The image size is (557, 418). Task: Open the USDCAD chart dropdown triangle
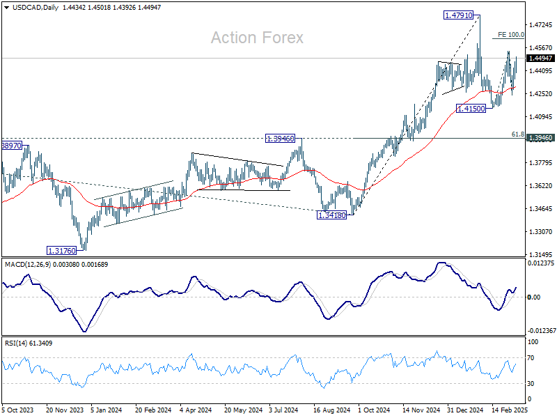click(6, 8)
